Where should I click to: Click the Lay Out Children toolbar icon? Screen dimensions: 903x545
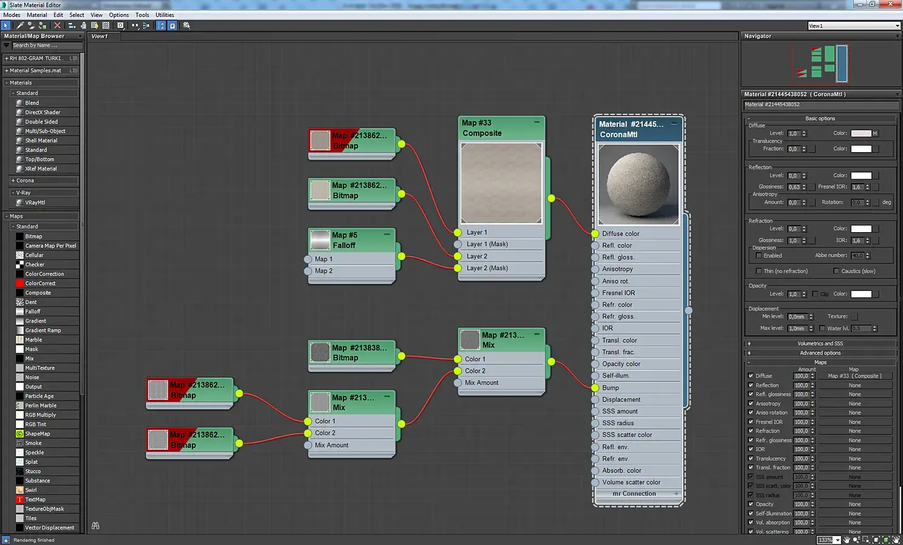tap(146, 25)
